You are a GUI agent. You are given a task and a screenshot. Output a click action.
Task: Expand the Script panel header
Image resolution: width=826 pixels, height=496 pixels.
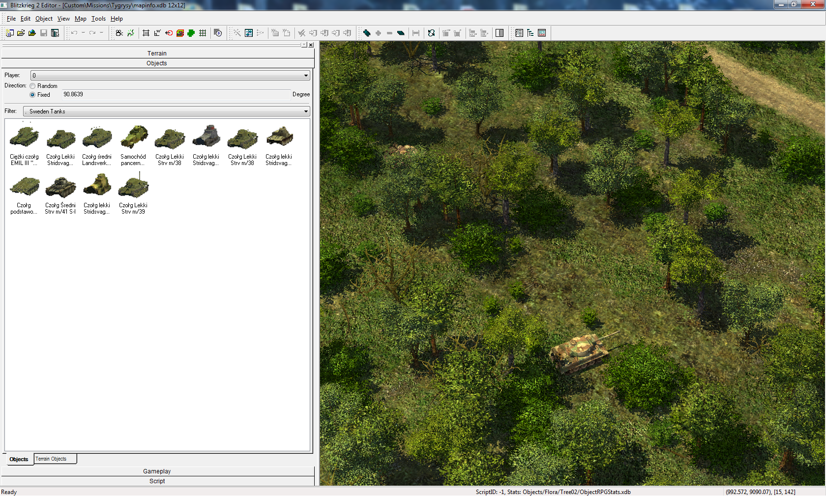point(157,481)
